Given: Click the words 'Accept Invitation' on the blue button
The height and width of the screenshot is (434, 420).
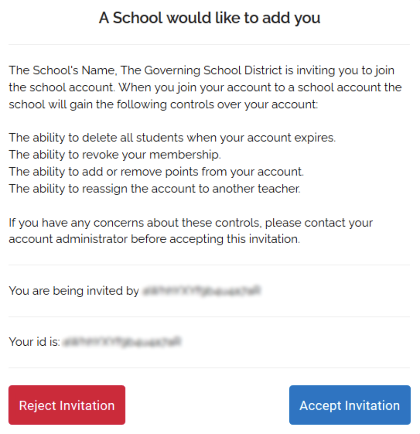Looking at the screenshot, I should (349, 405).
